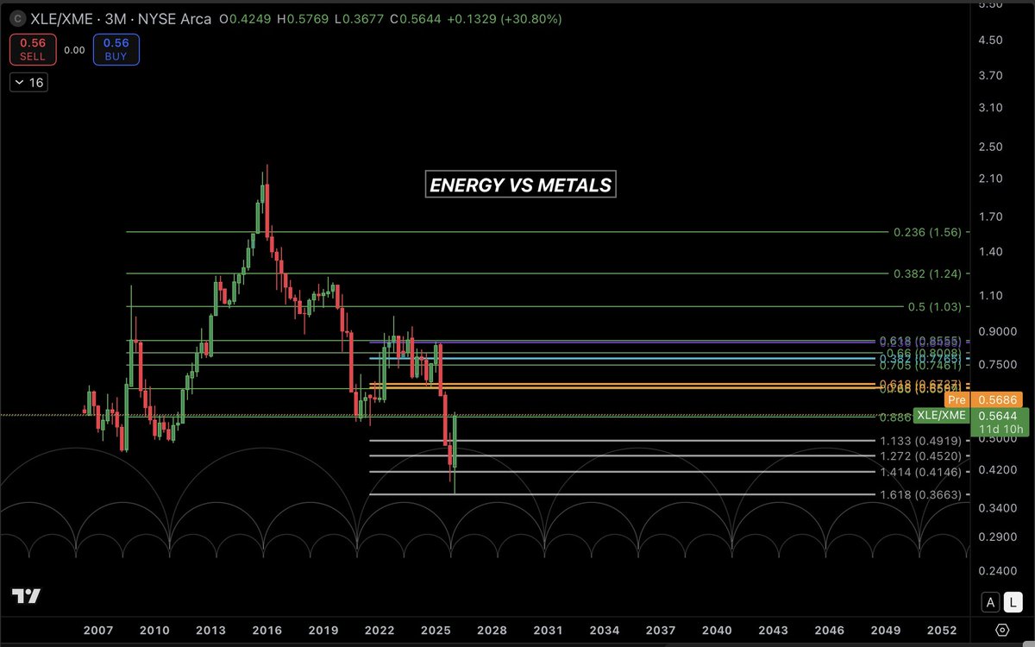Click 2019 on the time axis
The height and width of the screenshot is (647, 1035).
[x=323, y=631]
